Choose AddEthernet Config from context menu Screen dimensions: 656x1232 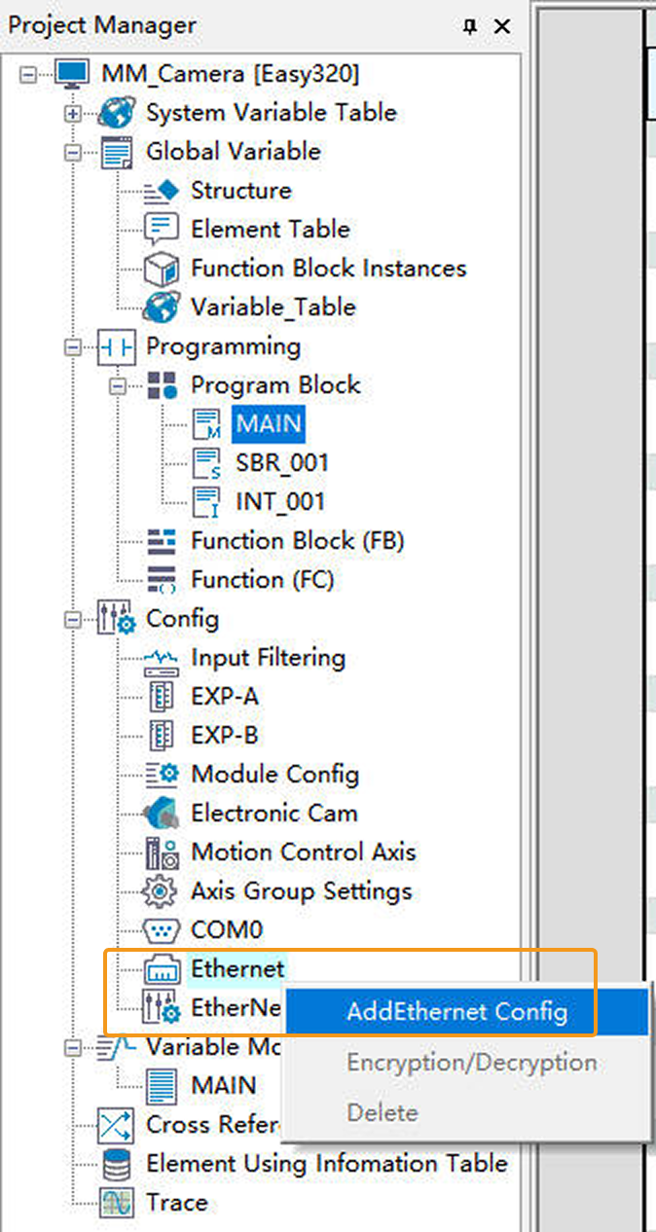pos(456,1011)
